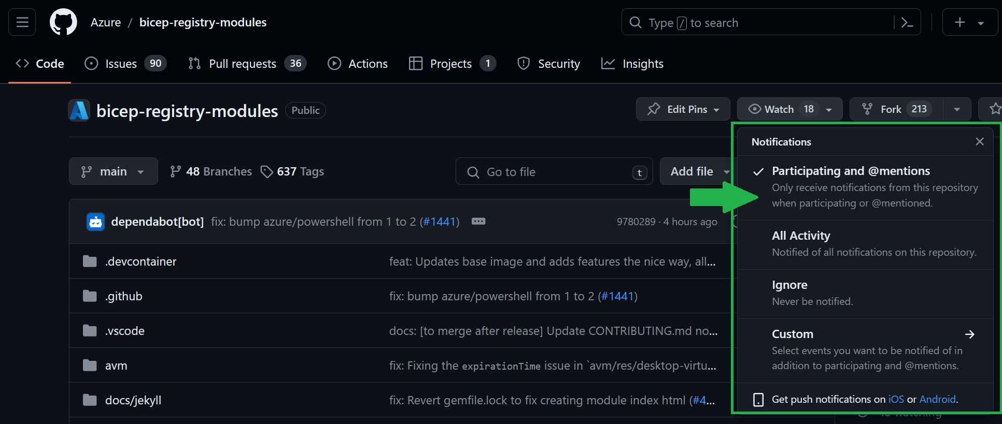Open the command palette icon
This screenshot has width=1002, height=424.
907,22
